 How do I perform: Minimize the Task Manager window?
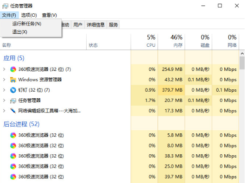tap(203, 6)
